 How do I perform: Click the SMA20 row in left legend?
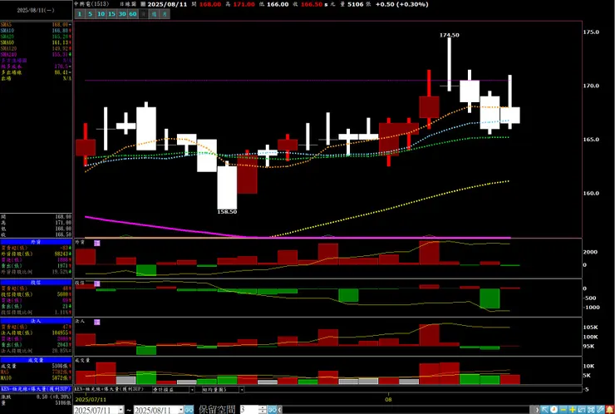36,36
